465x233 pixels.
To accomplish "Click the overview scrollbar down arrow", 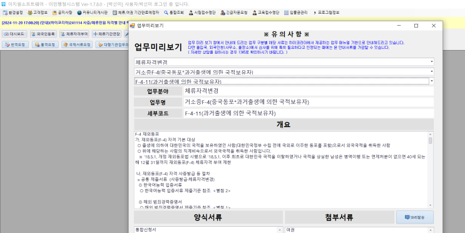I will (431, 205).
